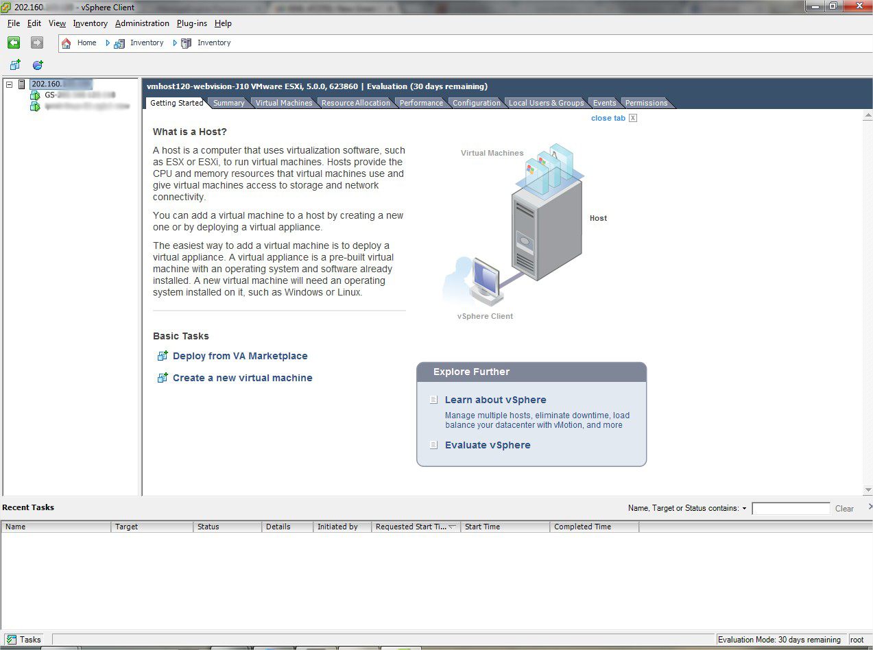
Task: Click the X icon beside close tab
Action: pos(633,118)
